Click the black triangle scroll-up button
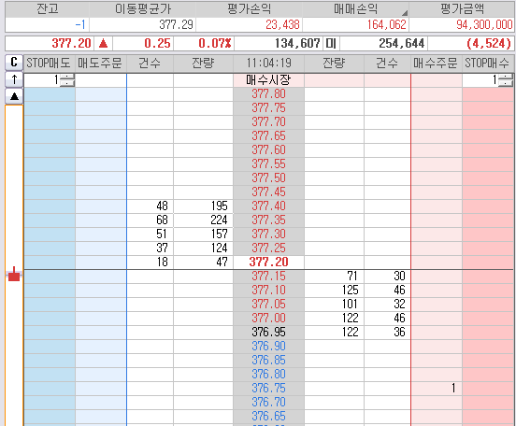The image size is (516, 426). pyautogui.click(x=14, y=96)
